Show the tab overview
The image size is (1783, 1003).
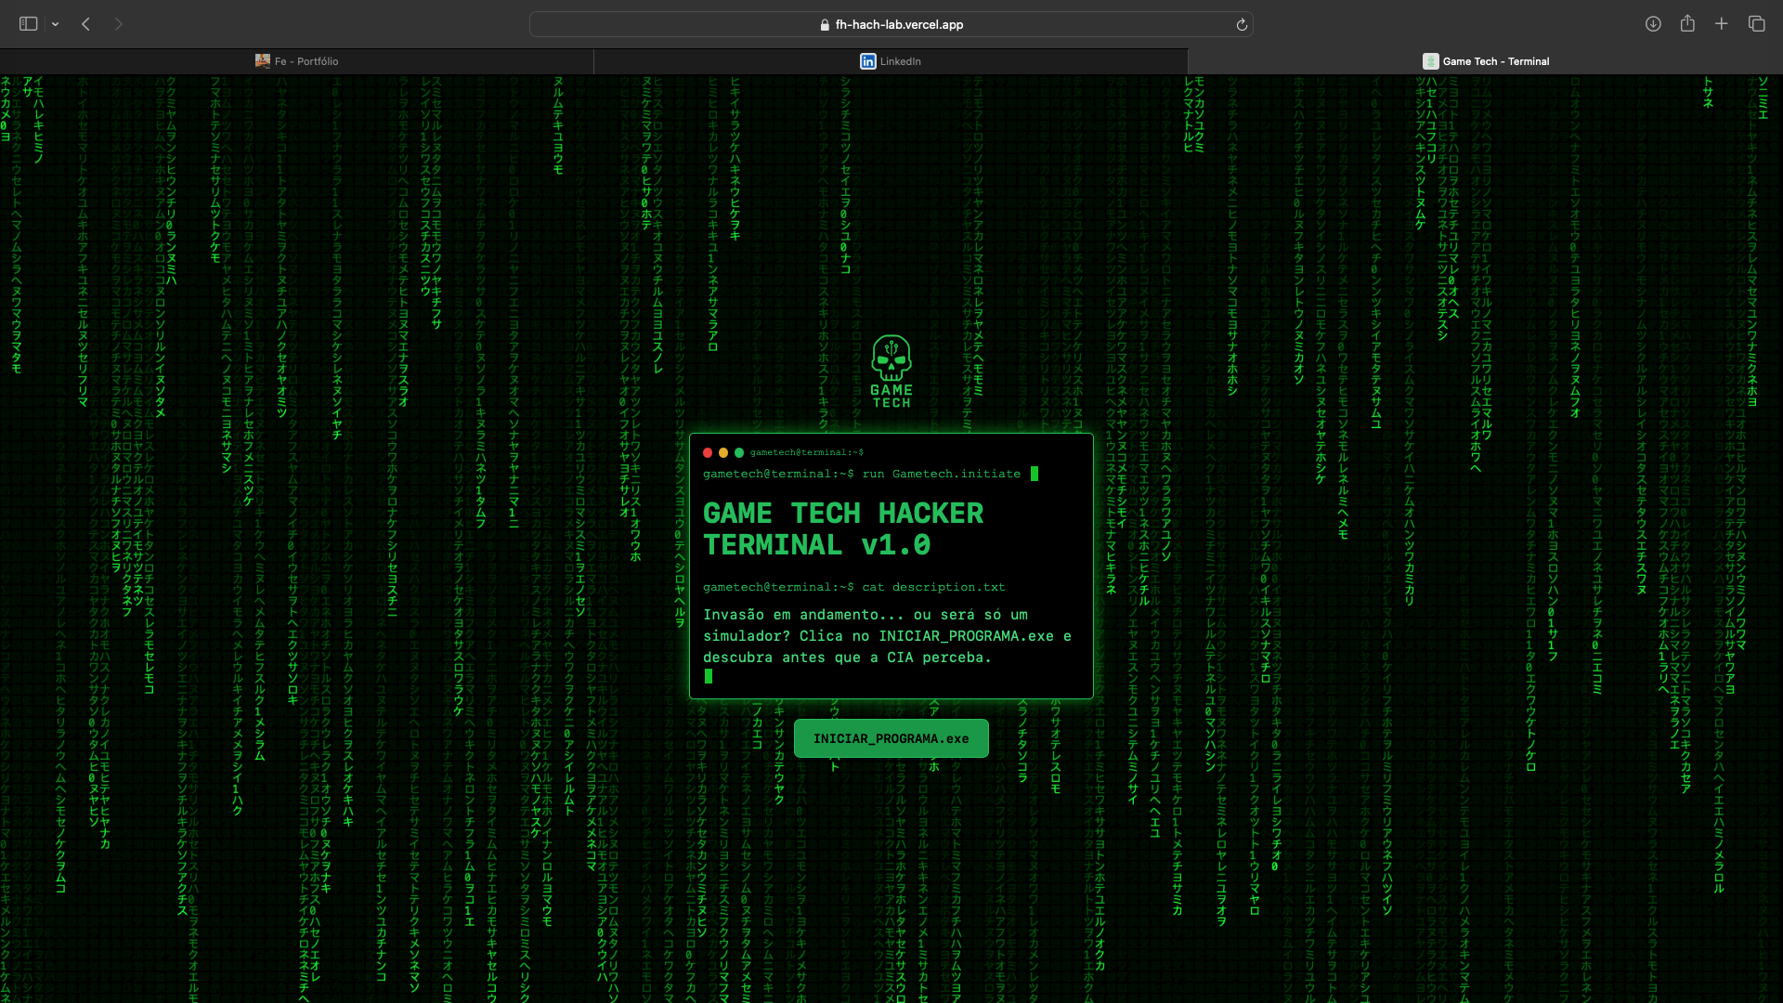[1756, 24]
